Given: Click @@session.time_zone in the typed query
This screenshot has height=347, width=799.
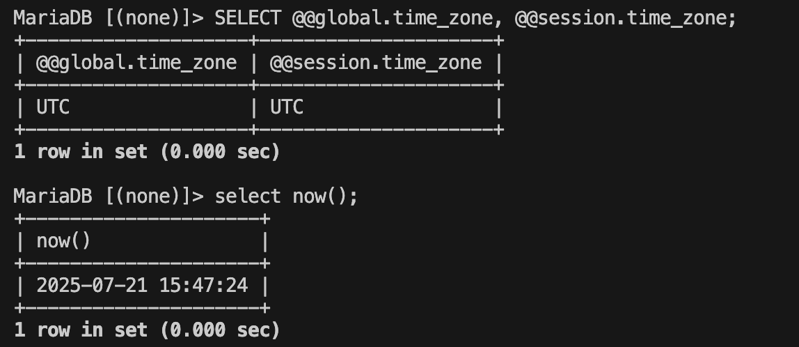Looking at the screenshot, I should pos(624,18).
